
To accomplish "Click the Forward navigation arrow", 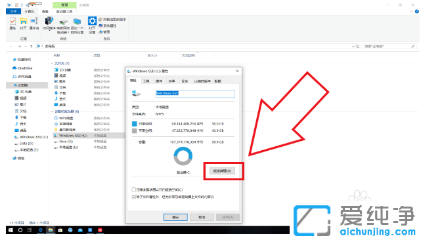I will click(x=19, y=47).
